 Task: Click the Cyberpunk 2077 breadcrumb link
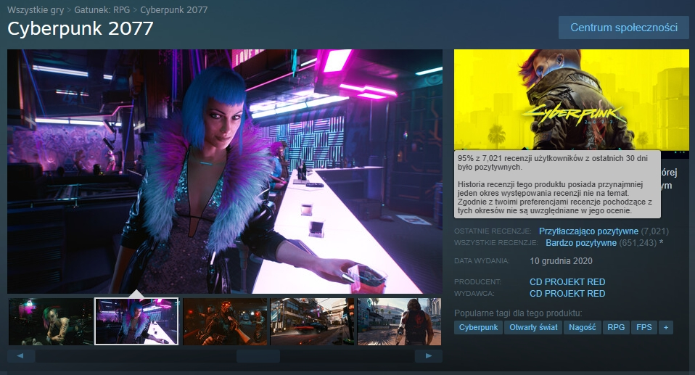coord(173,10)
